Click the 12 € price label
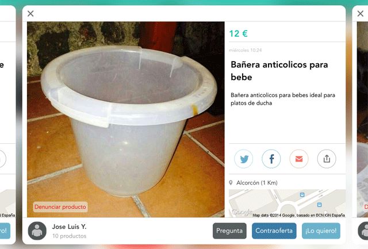368x249 pixels. (238, 33)
